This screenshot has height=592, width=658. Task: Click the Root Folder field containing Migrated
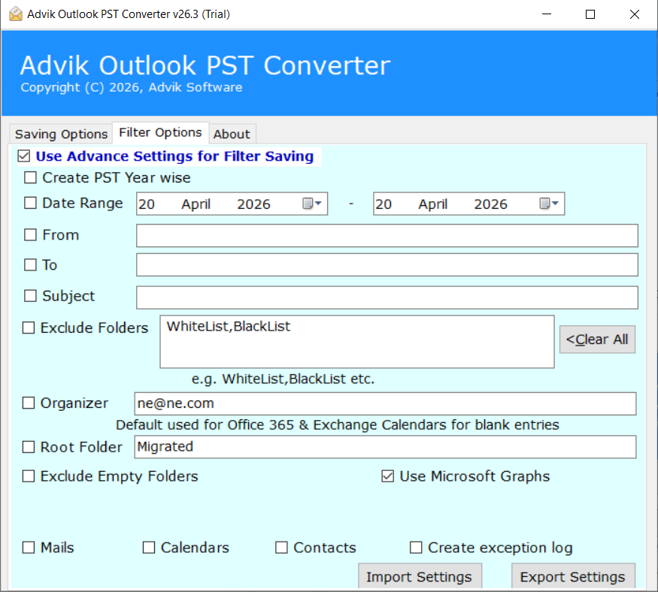click(x=385, y=447)
